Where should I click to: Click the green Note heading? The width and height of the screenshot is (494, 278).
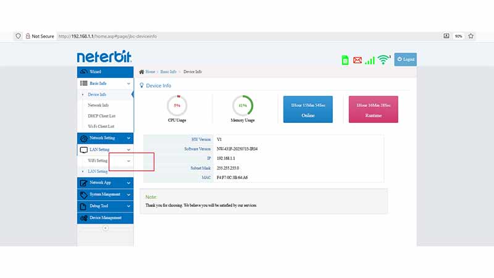[x=151, y=197]
